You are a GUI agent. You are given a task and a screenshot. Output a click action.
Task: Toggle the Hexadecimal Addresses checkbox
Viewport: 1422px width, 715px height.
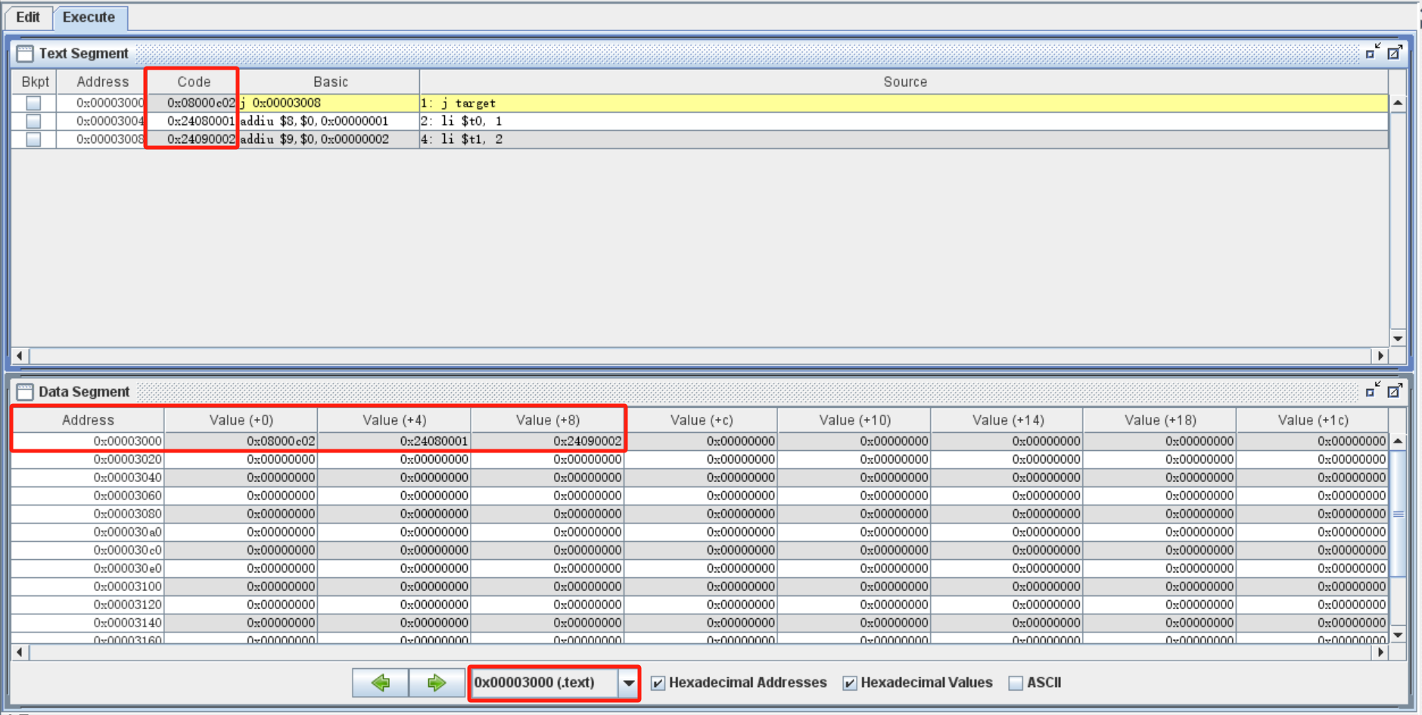658,683
